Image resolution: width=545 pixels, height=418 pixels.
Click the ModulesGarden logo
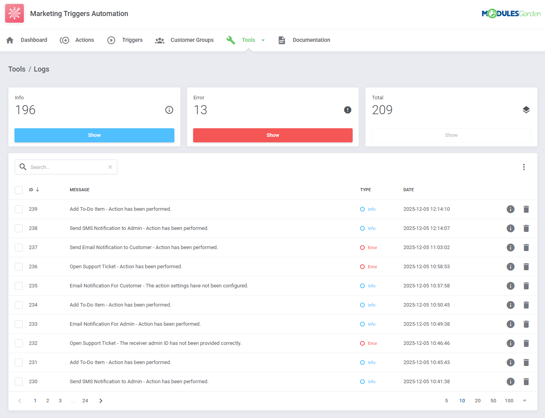pyautogui.click(x=511, y=13)
